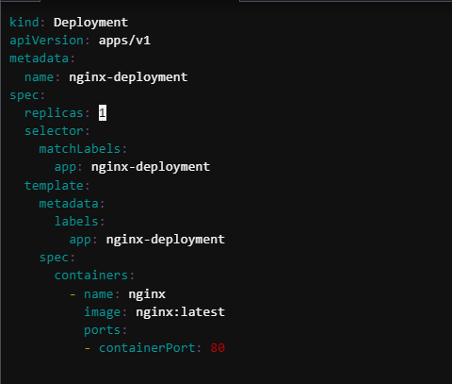Image resolution: width=452 pixels, height=384 pixels.
Task: Click 'nginx-deployment' value under labels
Action: tap(166, 240)
